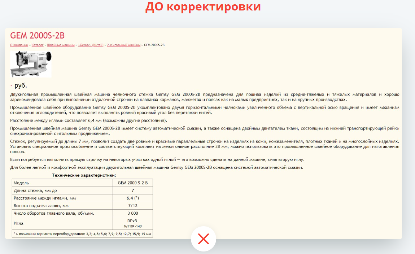Click the 'ДО корректировки' title text

[x=203, y=6]
